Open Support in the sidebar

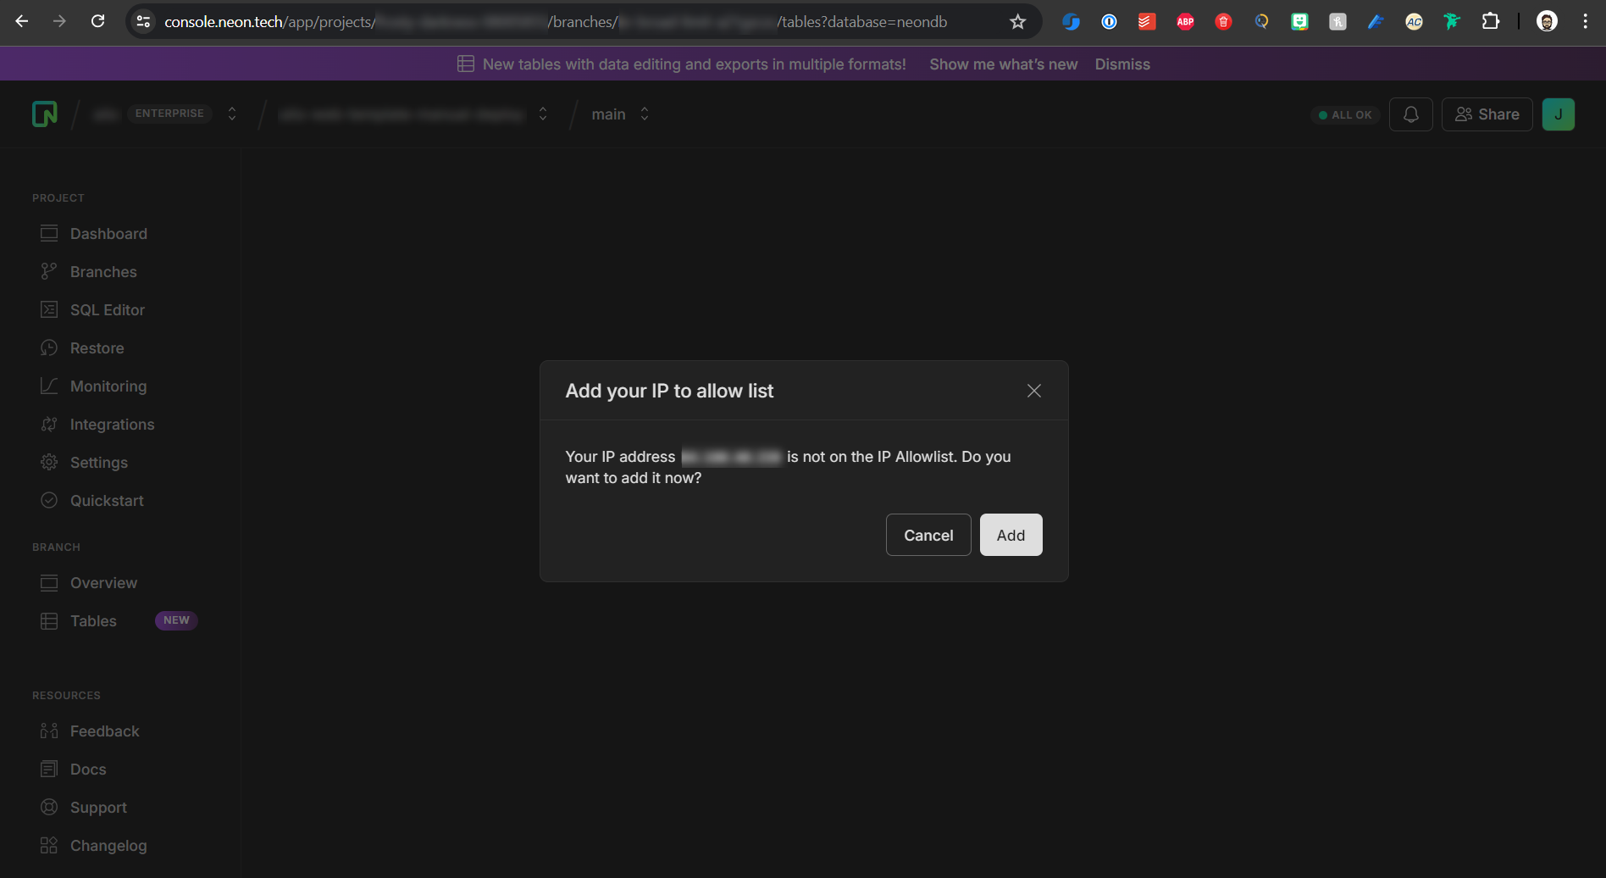tap(98, 807)
